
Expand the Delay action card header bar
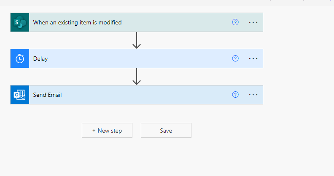click(x=137, y=59)
